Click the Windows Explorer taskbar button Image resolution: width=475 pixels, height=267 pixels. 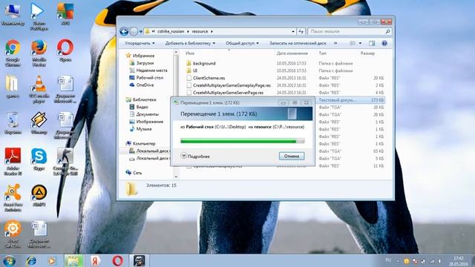73,260
